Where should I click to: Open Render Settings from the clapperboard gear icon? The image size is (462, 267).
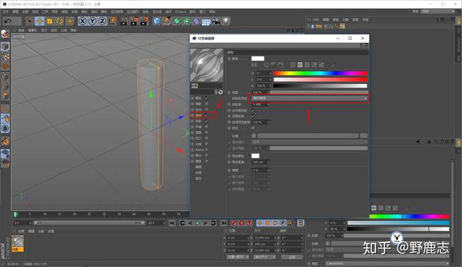[x=144, y=21]
